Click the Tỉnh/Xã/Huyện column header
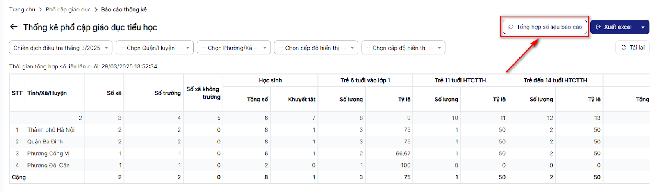The image size is (656, 193). point(47,93)
